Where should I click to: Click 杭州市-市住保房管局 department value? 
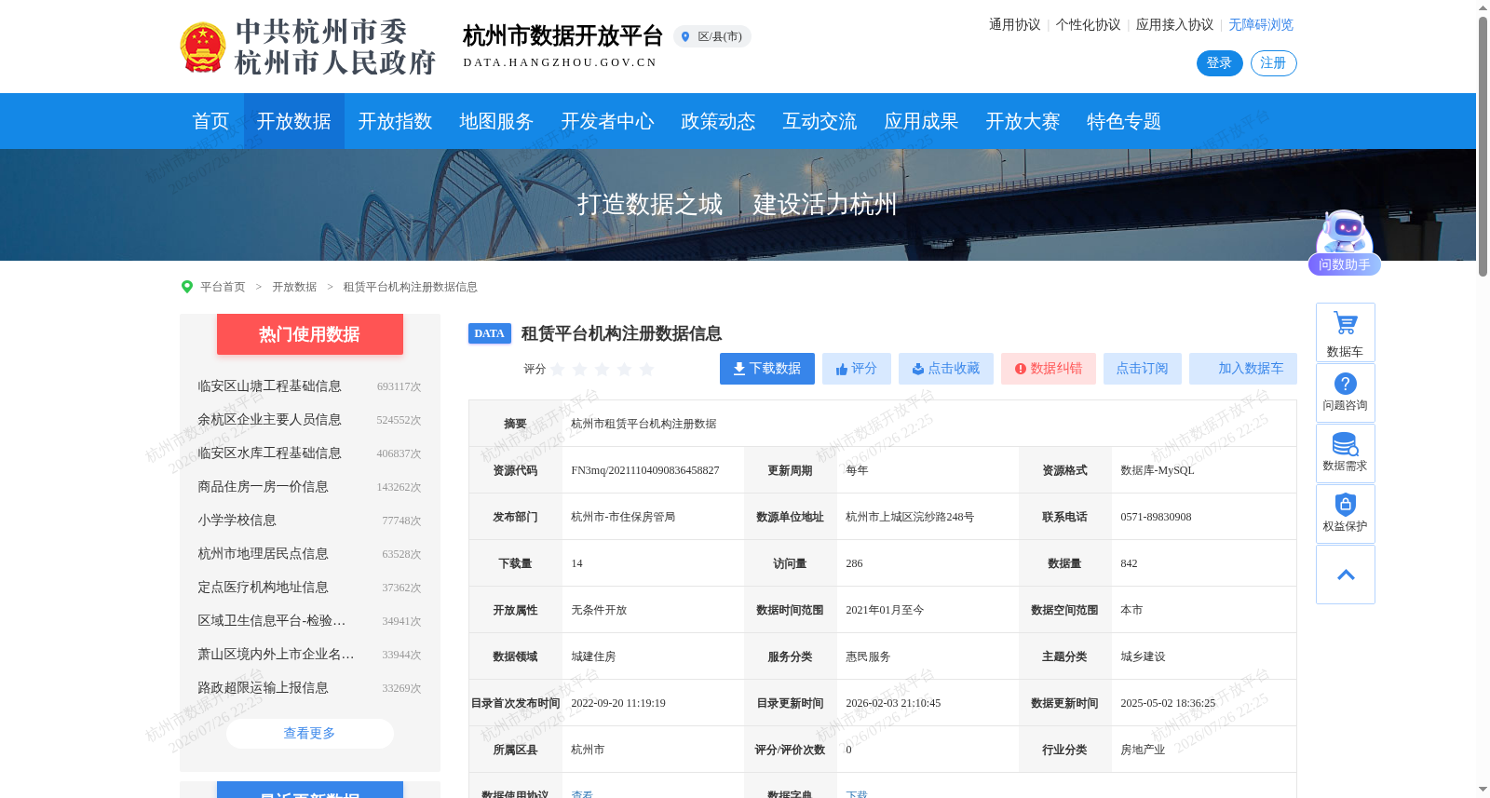point(623,517)
